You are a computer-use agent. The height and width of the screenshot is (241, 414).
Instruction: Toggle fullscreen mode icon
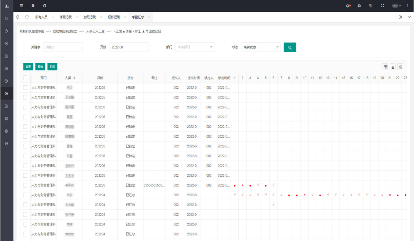coord(382,6)
